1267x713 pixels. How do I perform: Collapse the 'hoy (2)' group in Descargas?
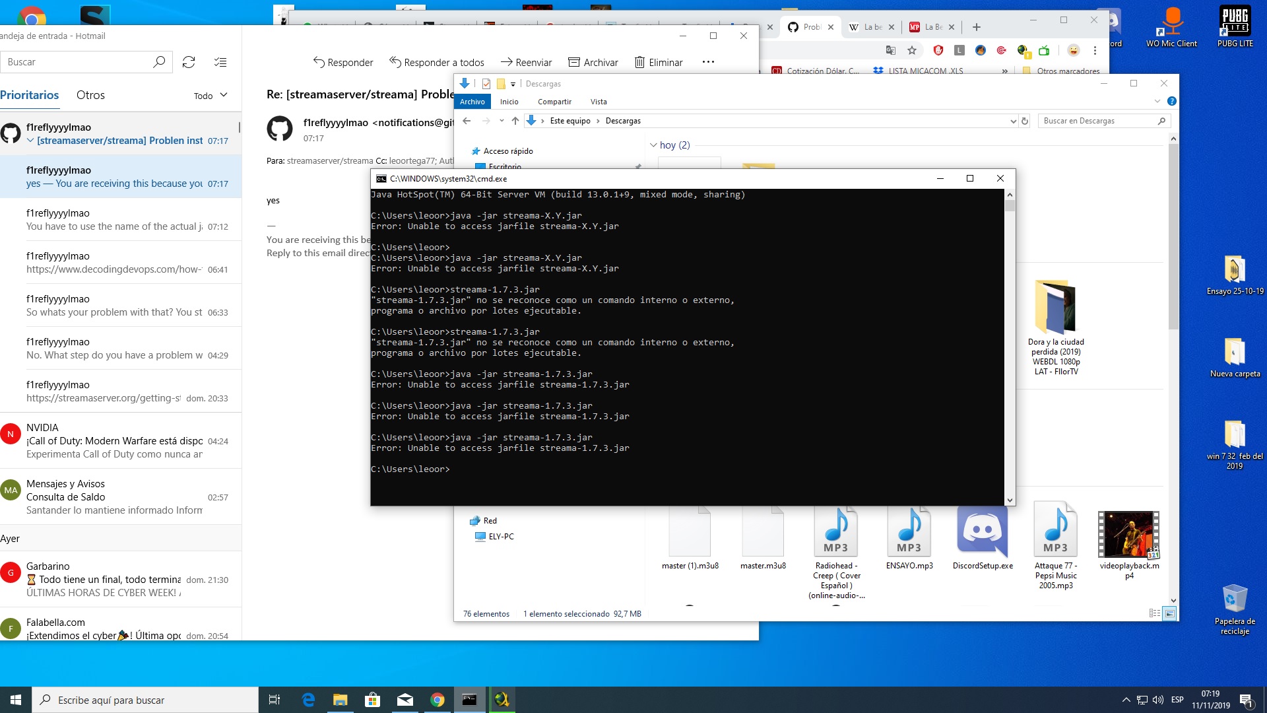654,145
